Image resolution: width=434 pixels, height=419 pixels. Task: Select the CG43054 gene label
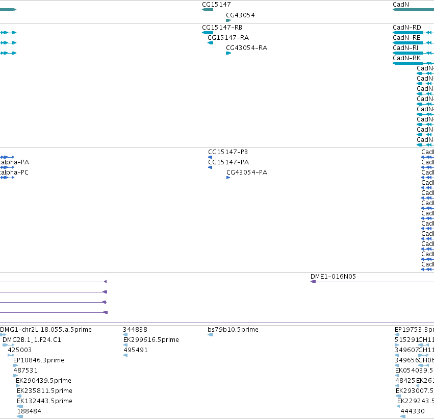coord(240,15)
